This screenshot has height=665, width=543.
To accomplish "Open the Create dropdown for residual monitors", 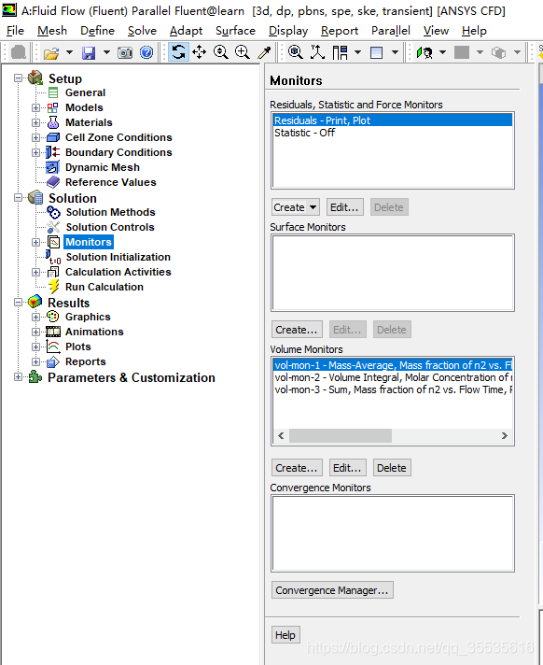I will (295, 207).
